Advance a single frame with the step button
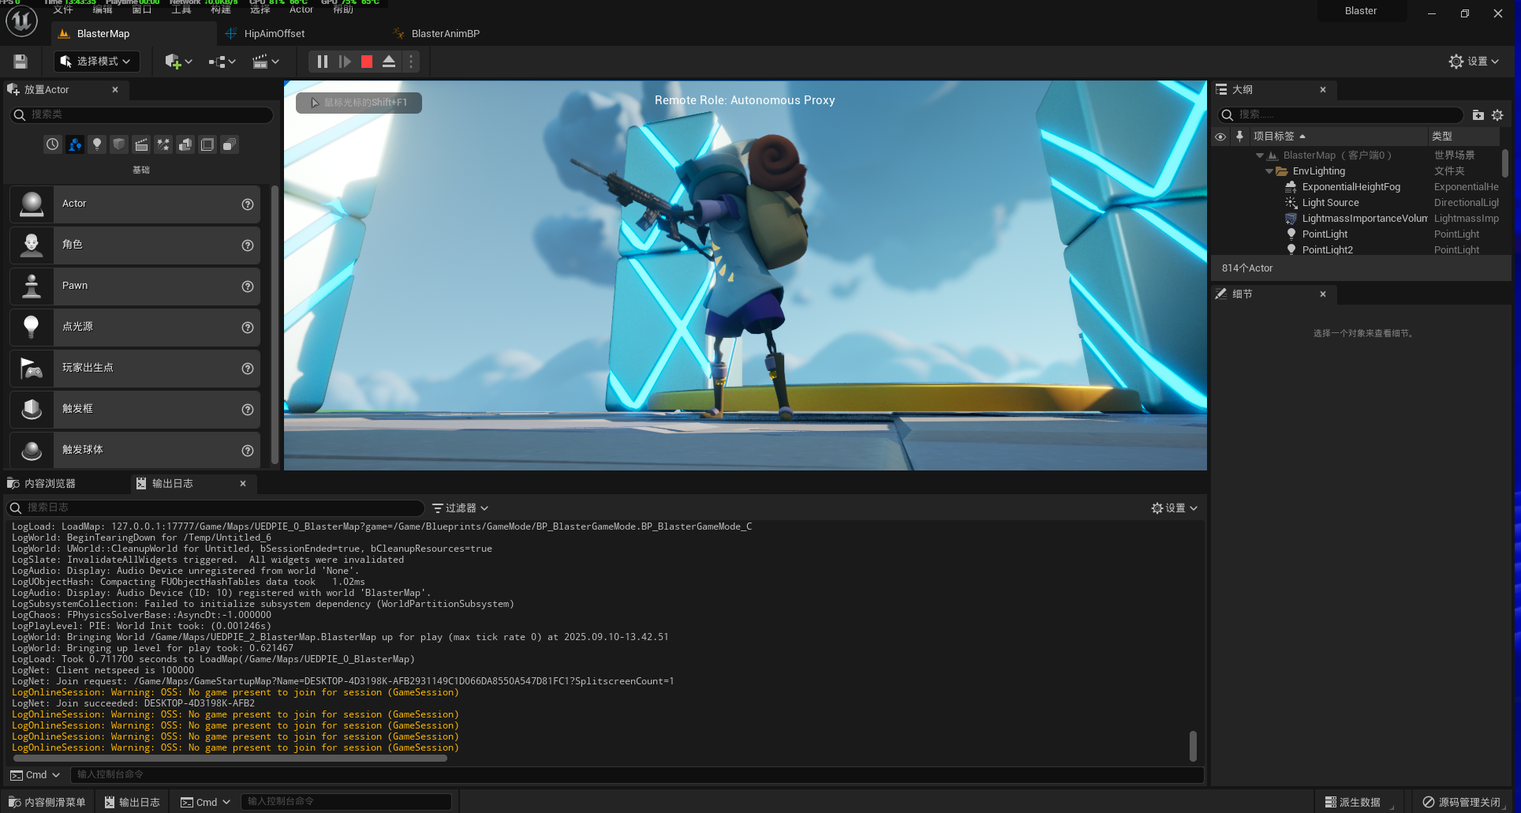Screen dimensions: 1521x813 coord(345,62)
